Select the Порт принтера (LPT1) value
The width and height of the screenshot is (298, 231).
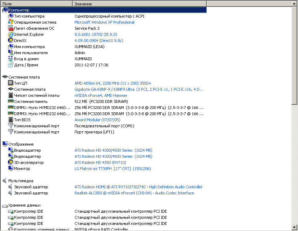94,132
